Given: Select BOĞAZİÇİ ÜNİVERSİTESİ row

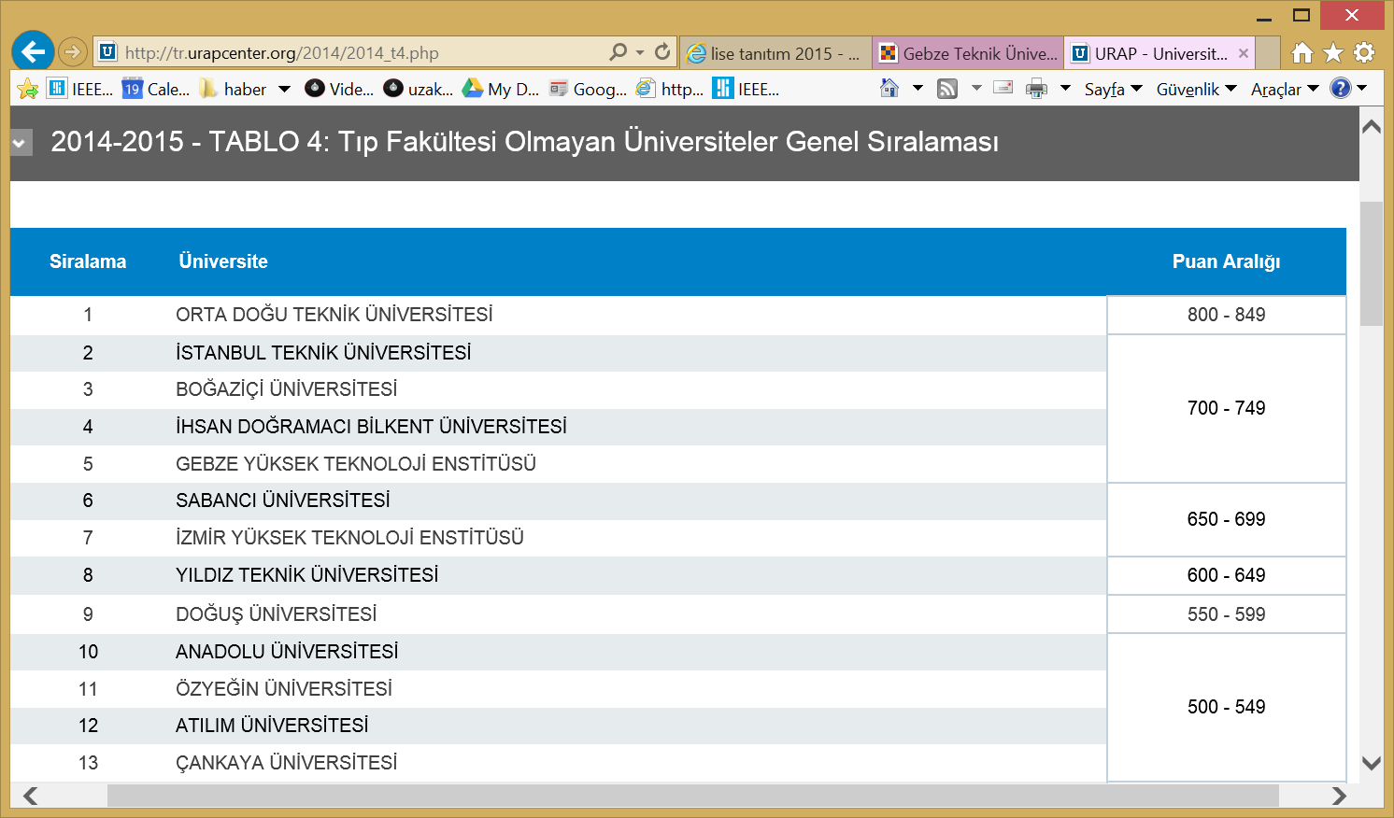Looking at the screenshot, I should pyautogui.click(x=558, y=389).
